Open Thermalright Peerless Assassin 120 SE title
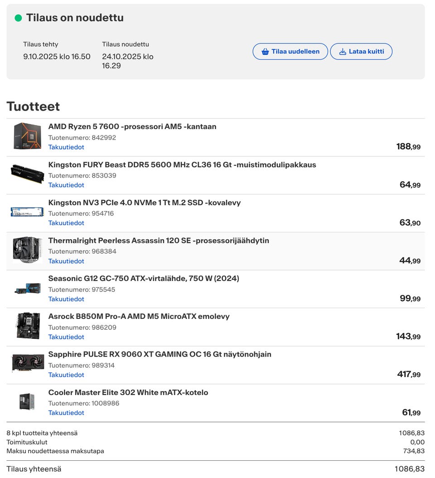Image resolution: width=435 pixels, height=478 pixels. (159, 241)
